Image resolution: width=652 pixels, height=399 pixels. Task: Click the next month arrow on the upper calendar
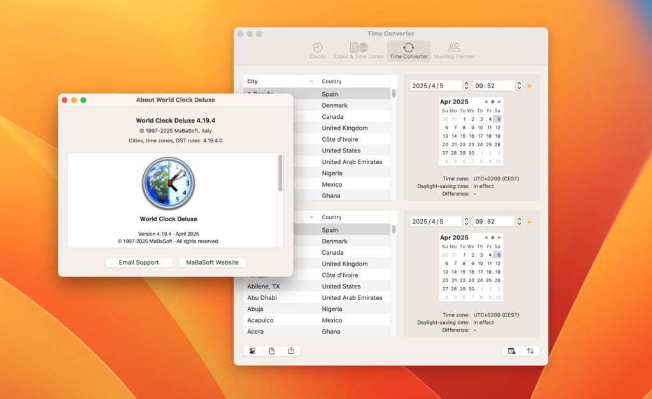(499, 102)
